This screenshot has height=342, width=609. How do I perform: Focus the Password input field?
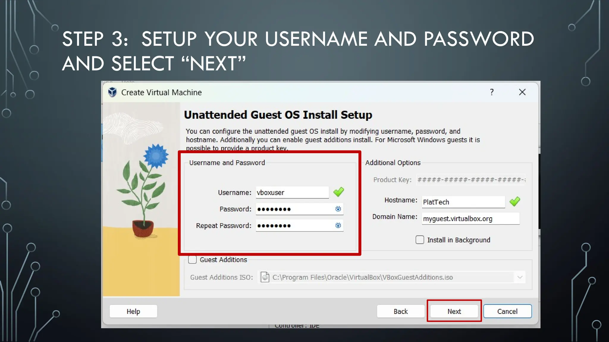pyautogui.click(x=299, y=209)
